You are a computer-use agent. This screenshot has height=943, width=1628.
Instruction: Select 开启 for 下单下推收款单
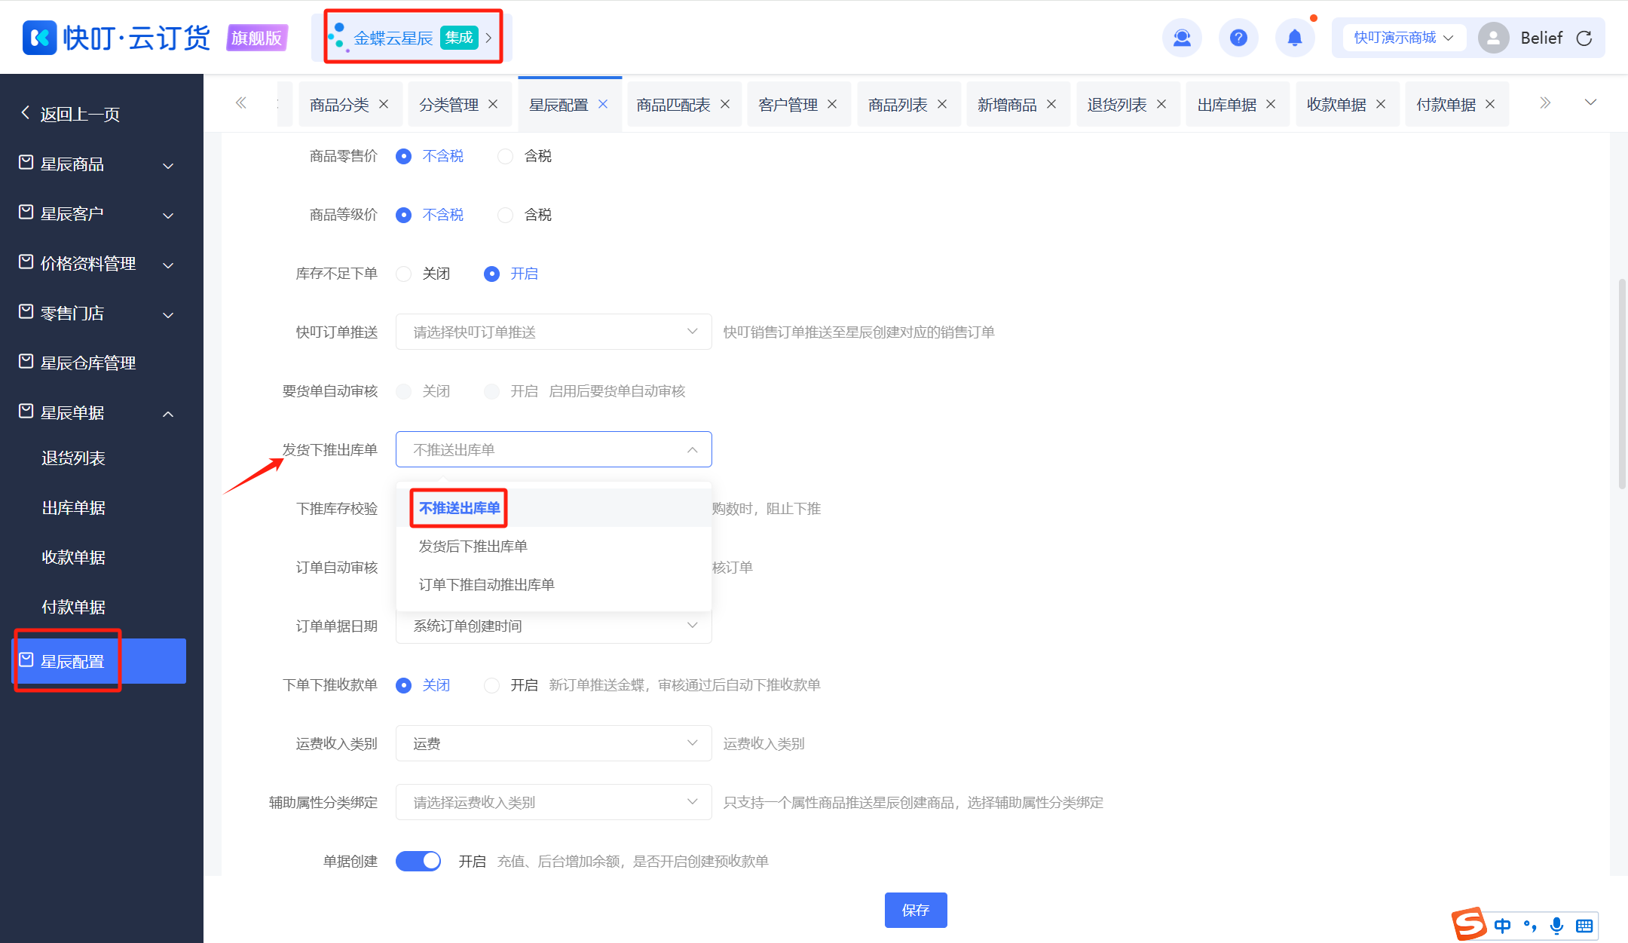511,685
